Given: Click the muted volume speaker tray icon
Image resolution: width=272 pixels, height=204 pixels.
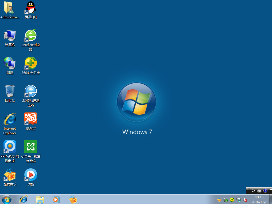Looking at the screenshot, I should 245,200.
